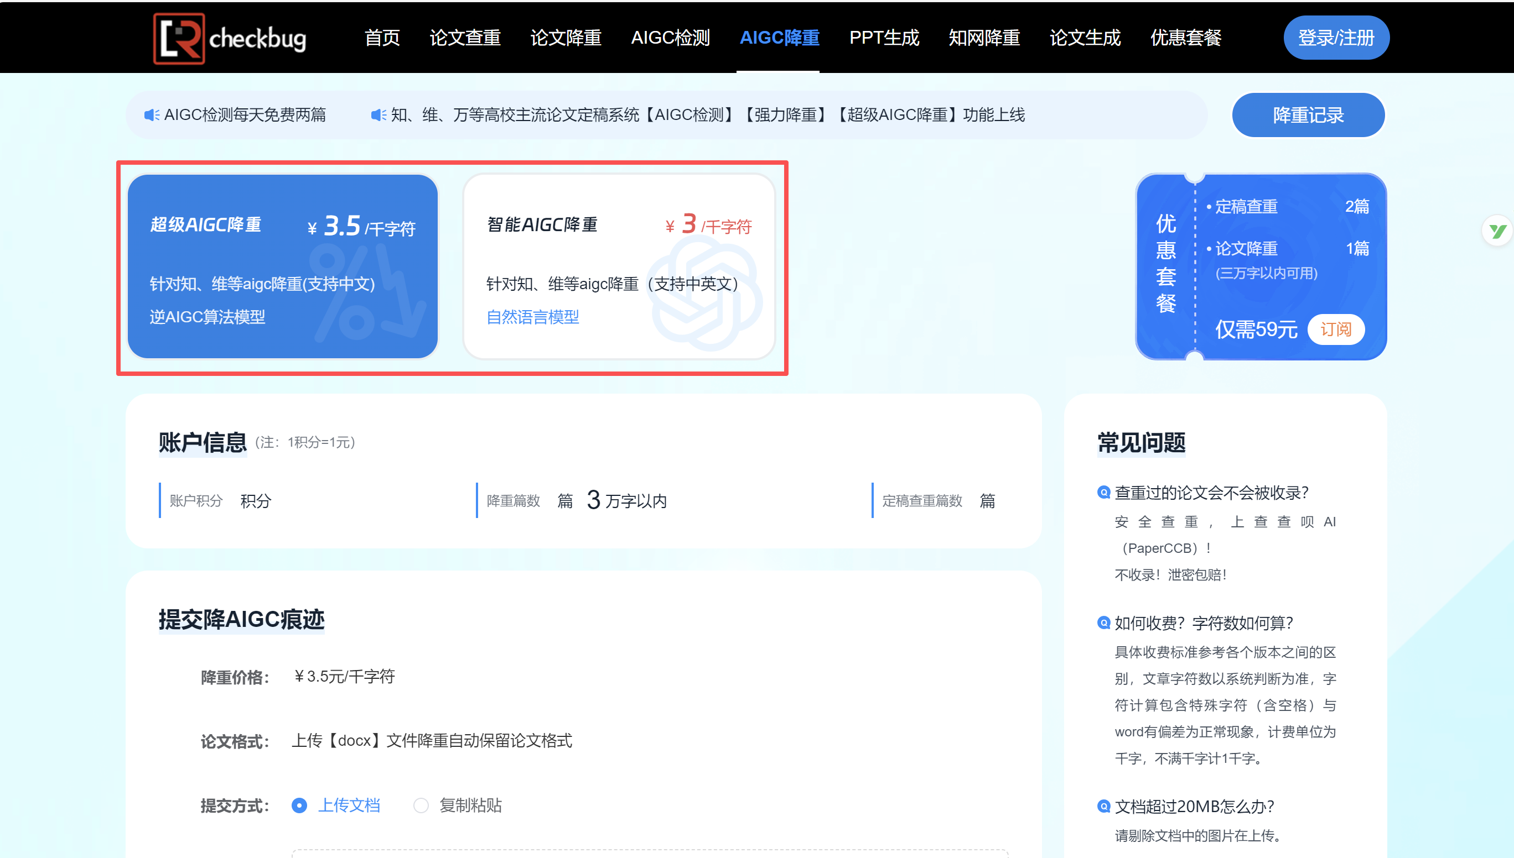This screenshot has height=858, width=1514.
Task: Click the speaker icon before 知、维、万 announcement
Action: point(378,115)
